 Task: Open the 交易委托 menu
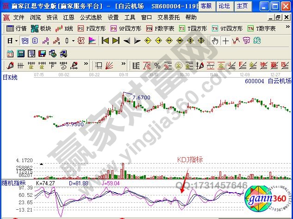coord(168,17)
